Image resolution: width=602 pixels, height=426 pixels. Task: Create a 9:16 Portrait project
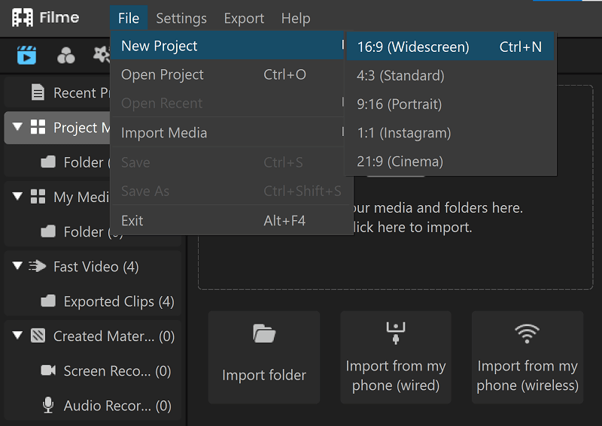[x=450, y=104]
